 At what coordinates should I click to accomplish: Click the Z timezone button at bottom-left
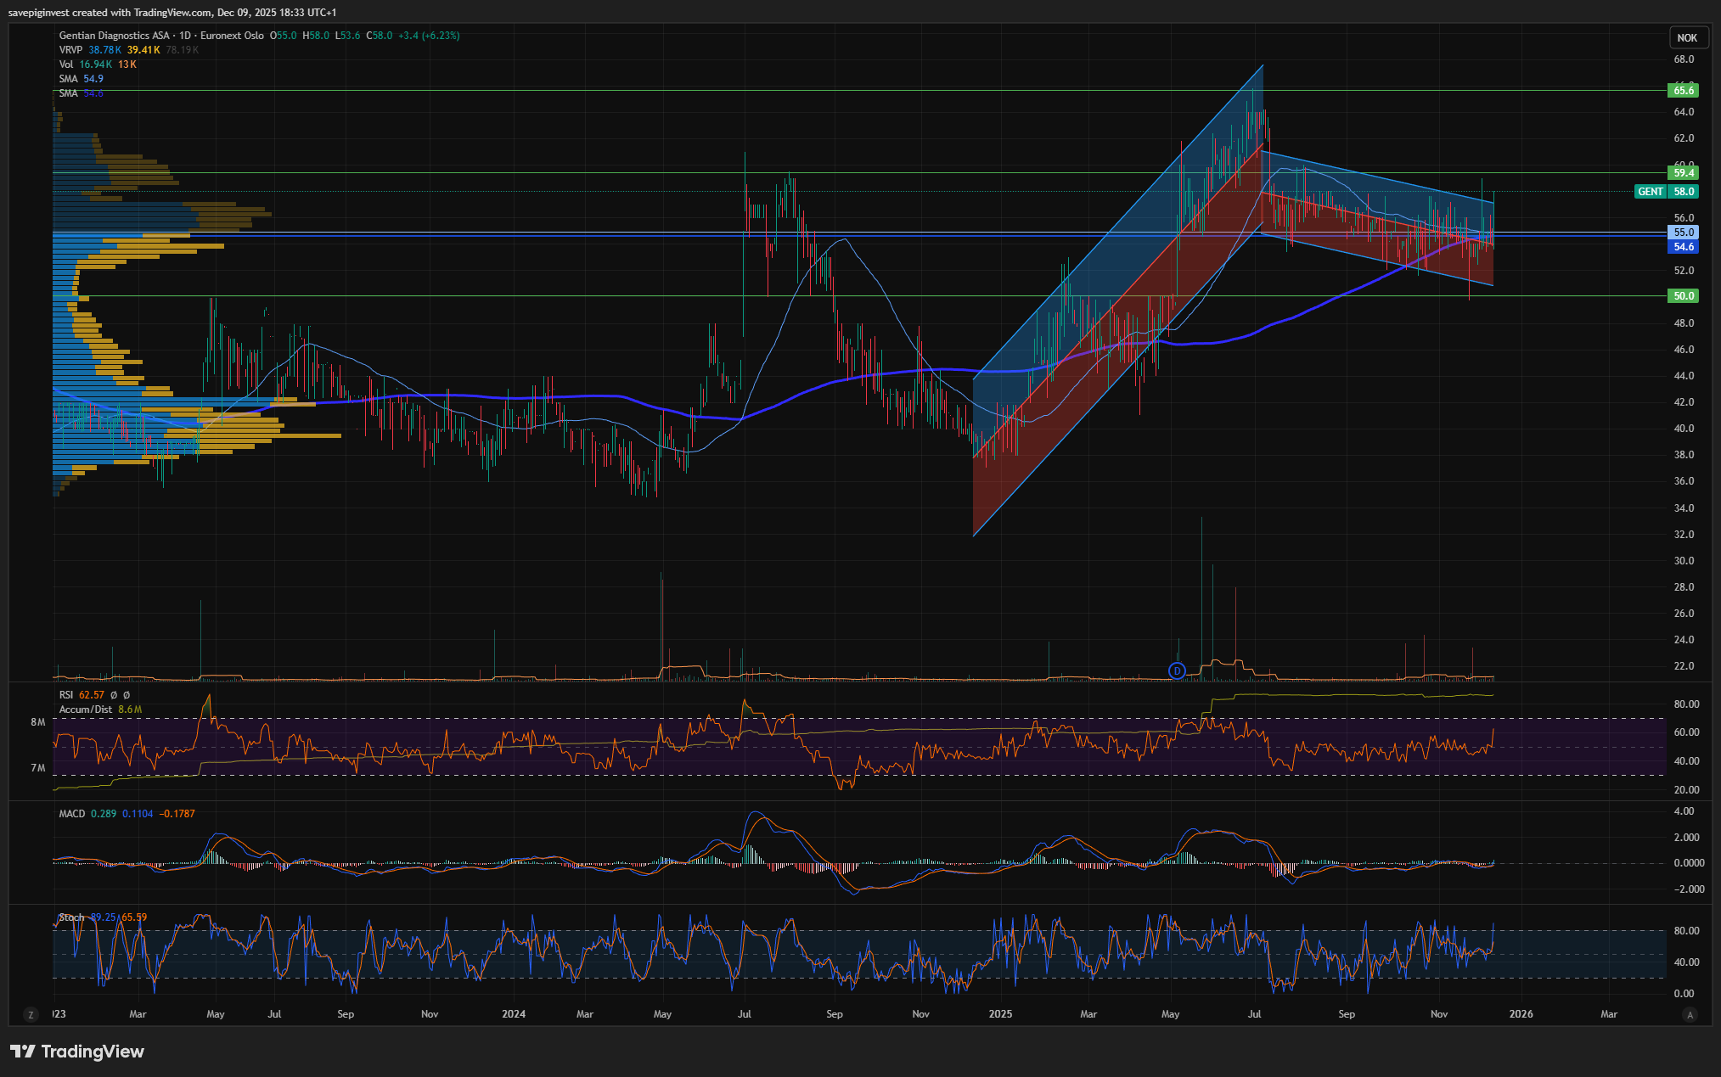pos(31,1014)
